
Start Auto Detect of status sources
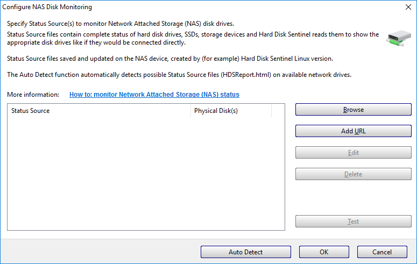tap(245, 252)
